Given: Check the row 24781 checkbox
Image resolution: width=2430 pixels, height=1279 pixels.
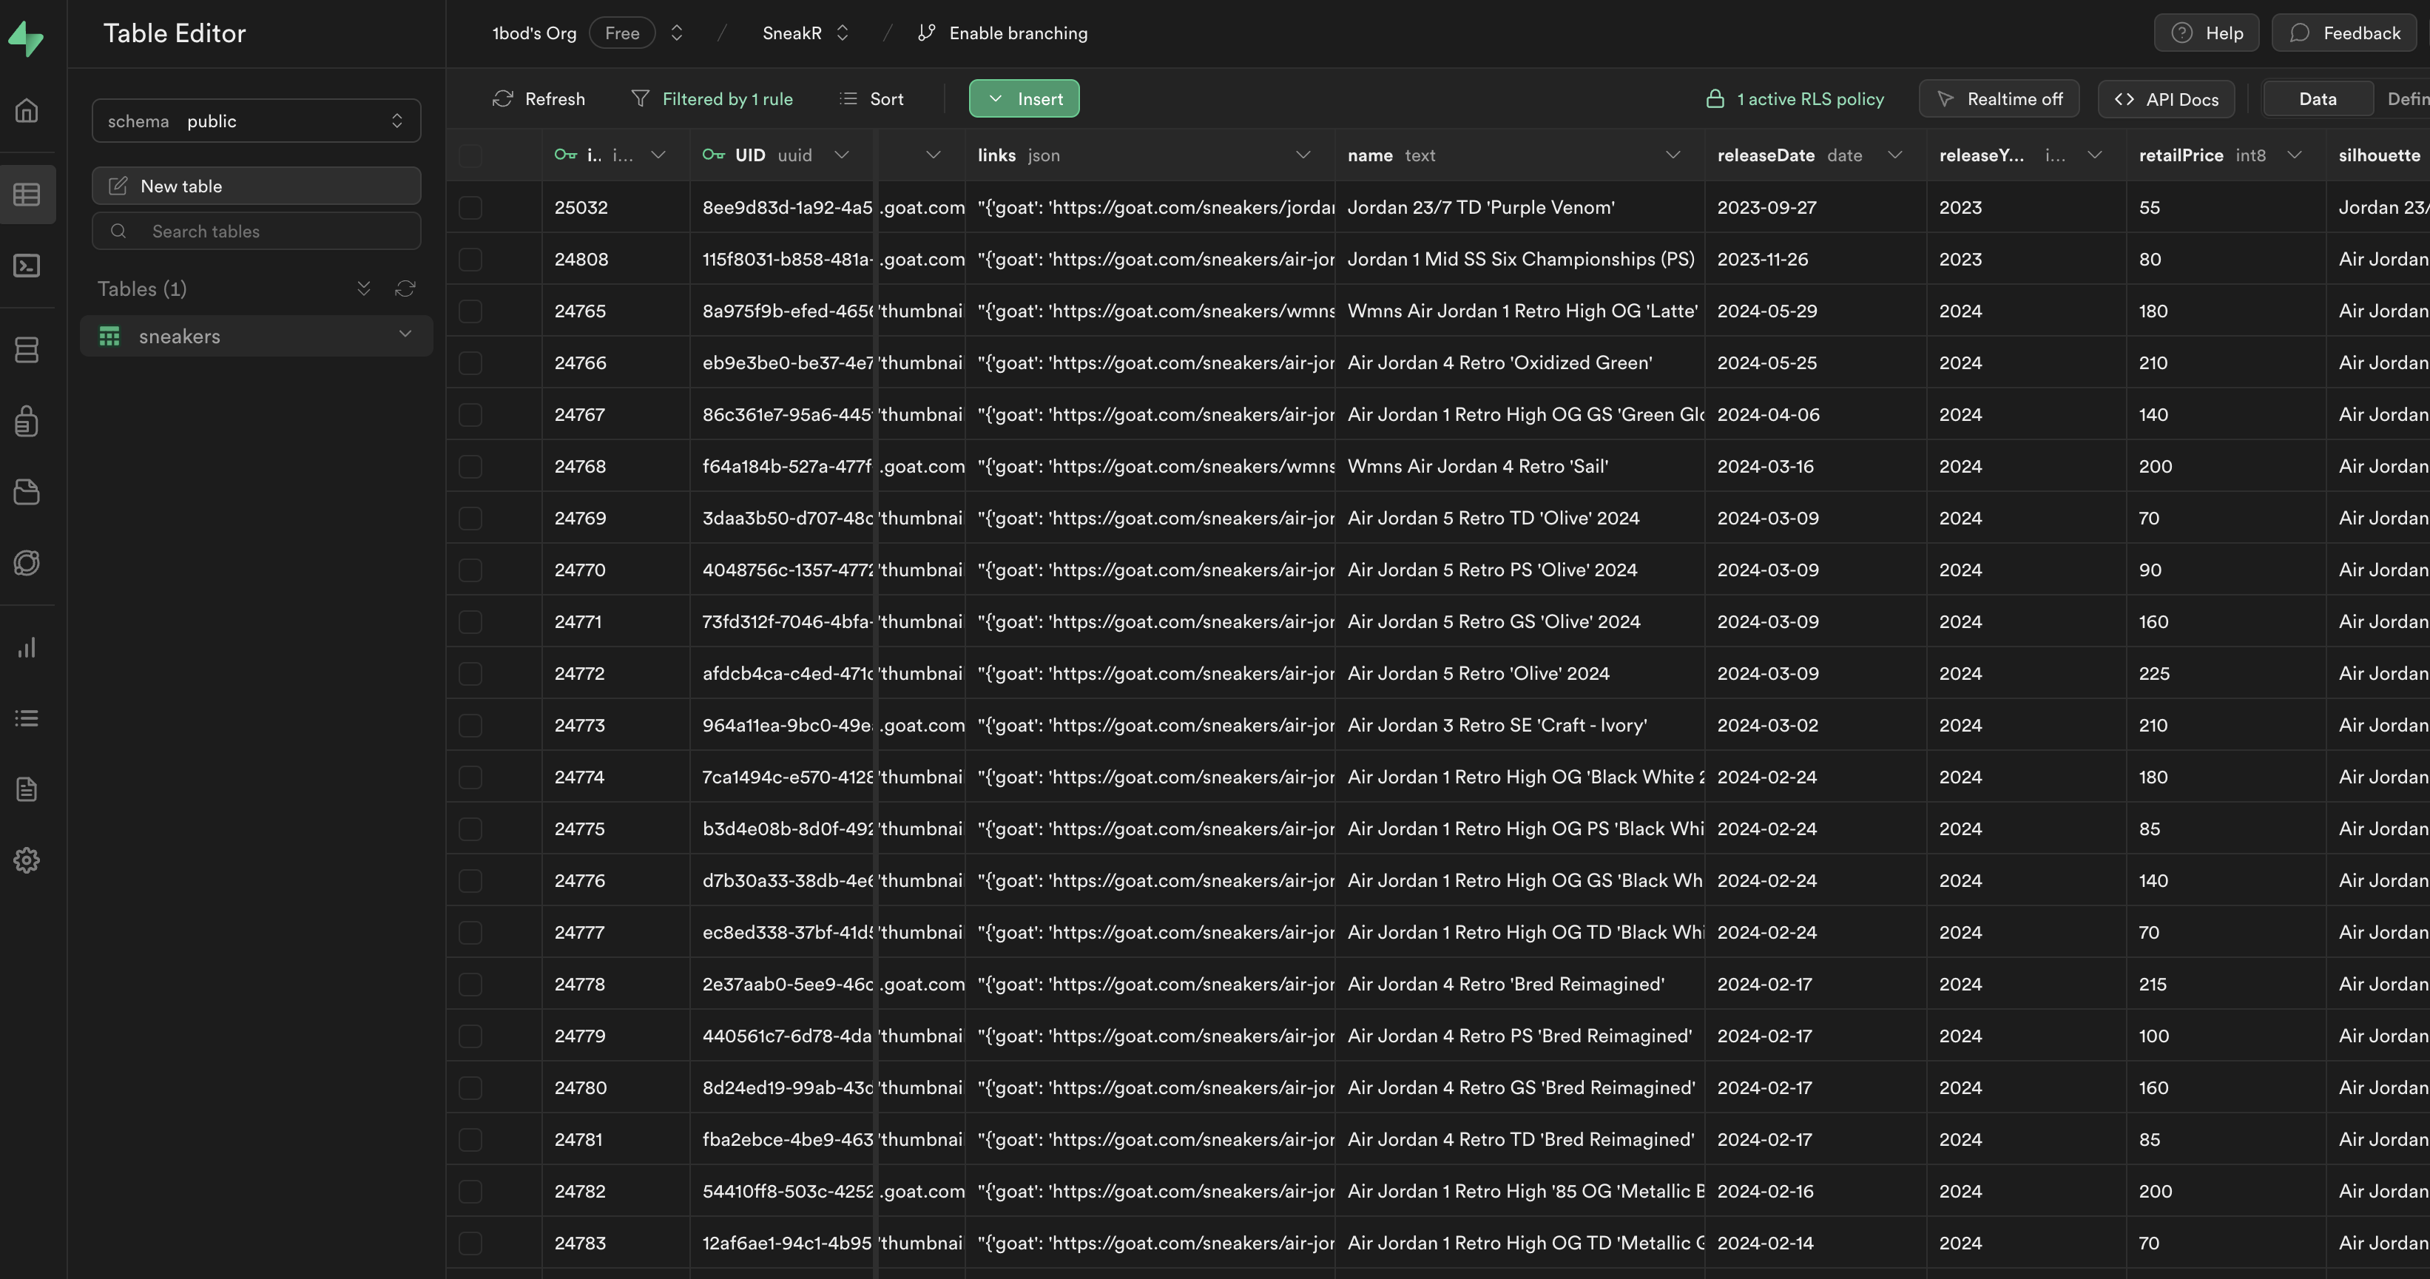Looking at the screenshot, I should pyautogui.click(x=470, y=1139).
